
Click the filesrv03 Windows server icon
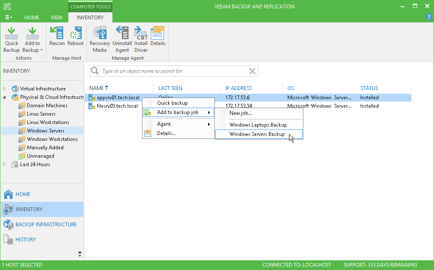91,106
